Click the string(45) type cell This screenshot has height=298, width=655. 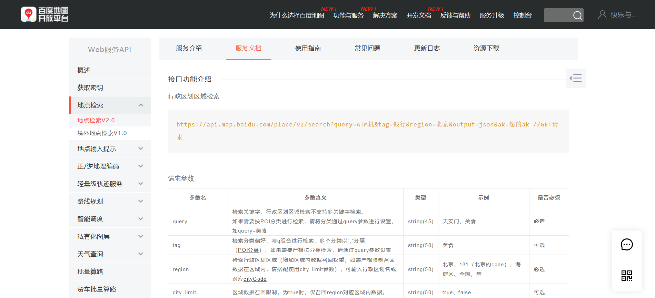(420, 221)
